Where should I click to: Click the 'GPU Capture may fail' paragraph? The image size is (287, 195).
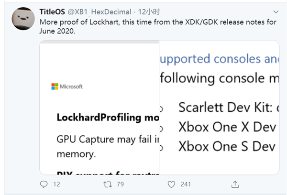pyautogui.click(x=108, y=146)
